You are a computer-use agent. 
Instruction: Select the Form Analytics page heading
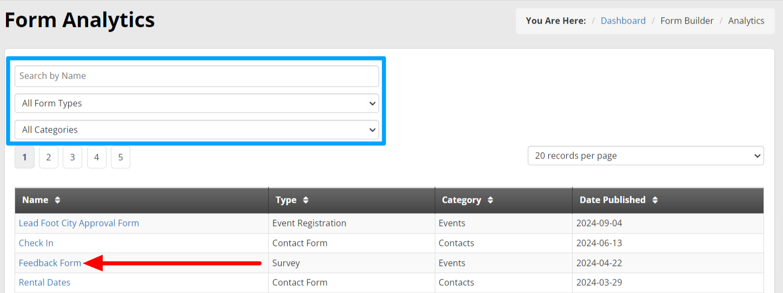point(79,21)
